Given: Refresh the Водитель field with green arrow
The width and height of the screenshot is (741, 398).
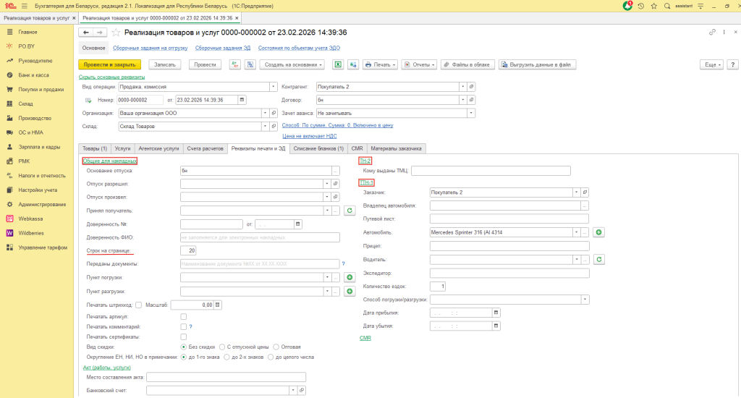Looking at the screenshot, I should [x=599, y=259].
